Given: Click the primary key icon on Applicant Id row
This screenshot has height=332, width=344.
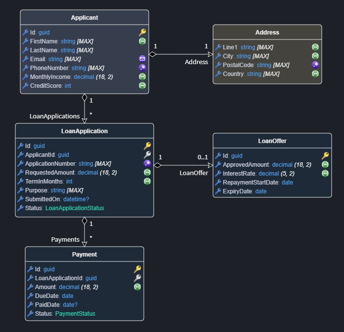Looking at the screenshot, I should tap(142, 32).
